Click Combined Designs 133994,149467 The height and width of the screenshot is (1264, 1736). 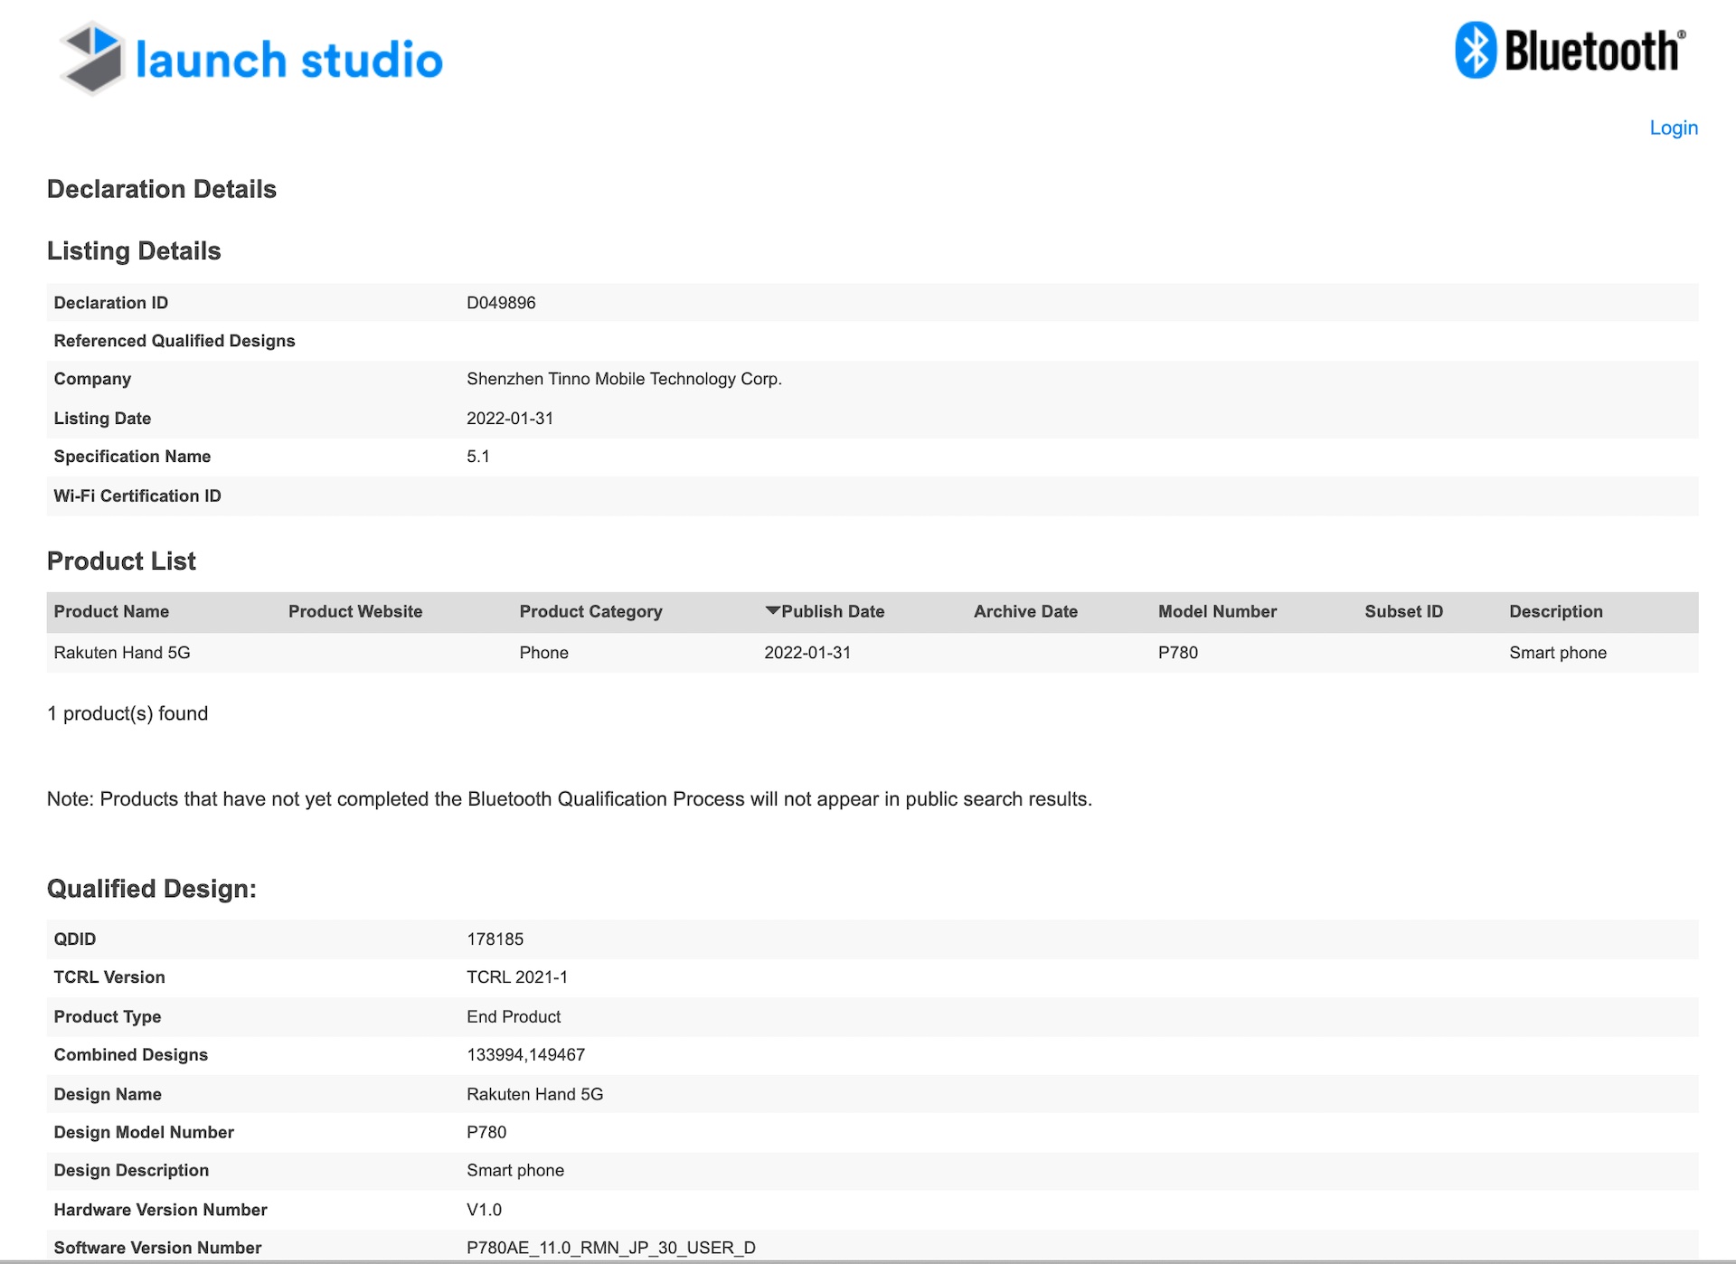[x=525, y=1055]
